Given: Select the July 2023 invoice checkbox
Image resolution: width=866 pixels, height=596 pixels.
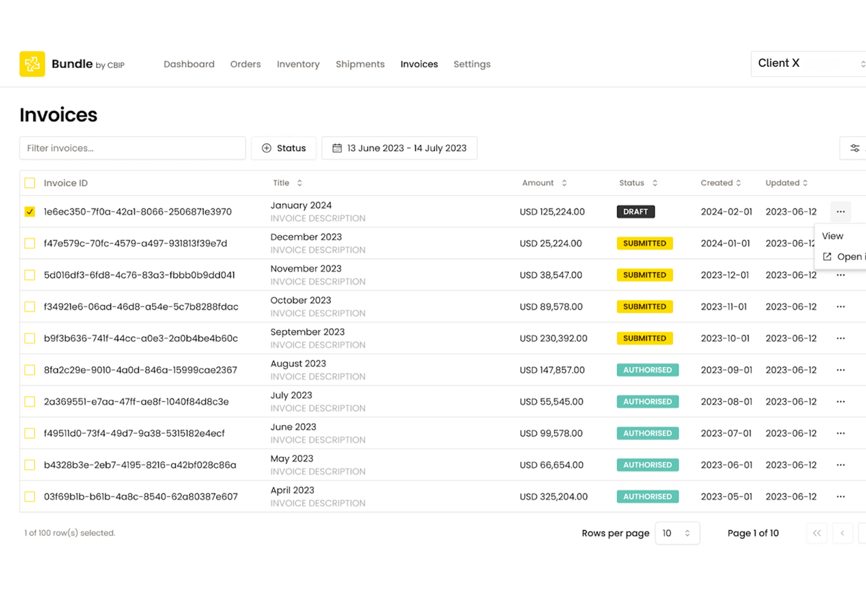Looking at the screenshot, I should click(30, 401).
